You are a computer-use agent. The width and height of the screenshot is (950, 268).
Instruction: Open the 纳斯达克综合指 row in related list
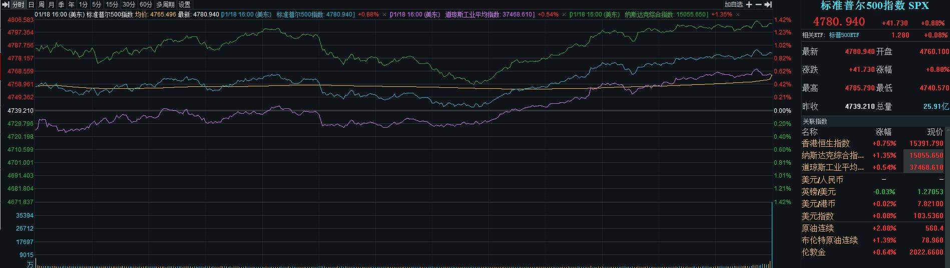coord(873,155)
